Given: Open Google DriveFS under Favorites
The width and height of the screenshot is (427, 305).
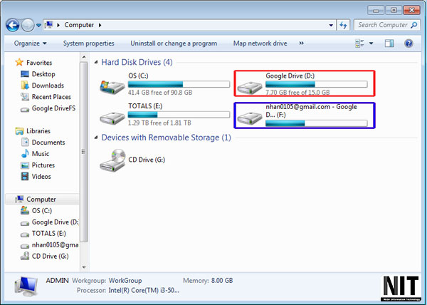Looking at the screenshot, I should [48, 108].
